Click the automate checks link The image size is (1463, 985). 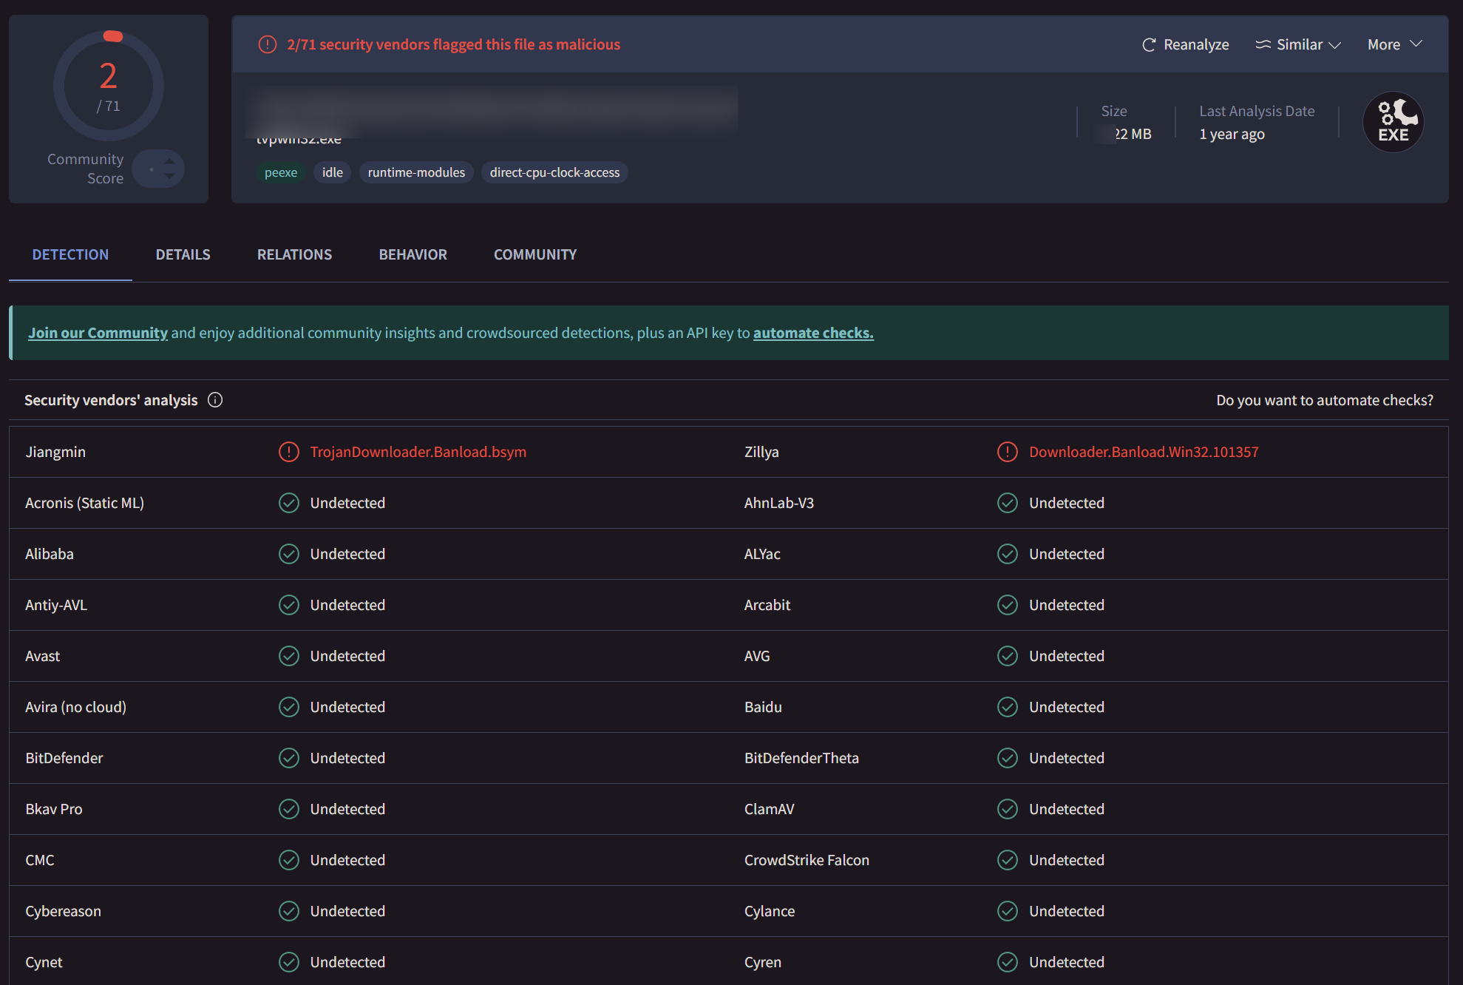(812, 333)
